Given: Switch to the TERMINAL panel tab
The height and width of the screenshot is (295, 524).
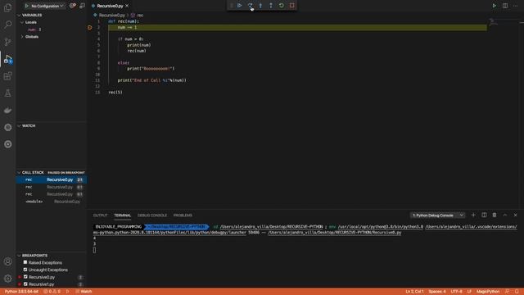Looking at the screenshot, I should pyautogui.click(x=122, y=215).
